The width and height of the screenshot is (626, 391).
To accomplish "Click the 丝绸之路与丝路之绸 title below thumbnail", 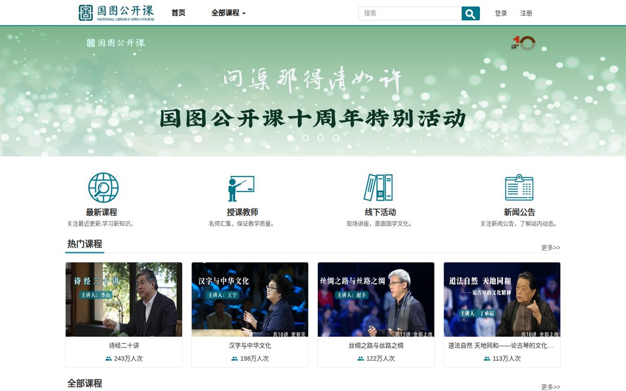I will coord(376,346).
